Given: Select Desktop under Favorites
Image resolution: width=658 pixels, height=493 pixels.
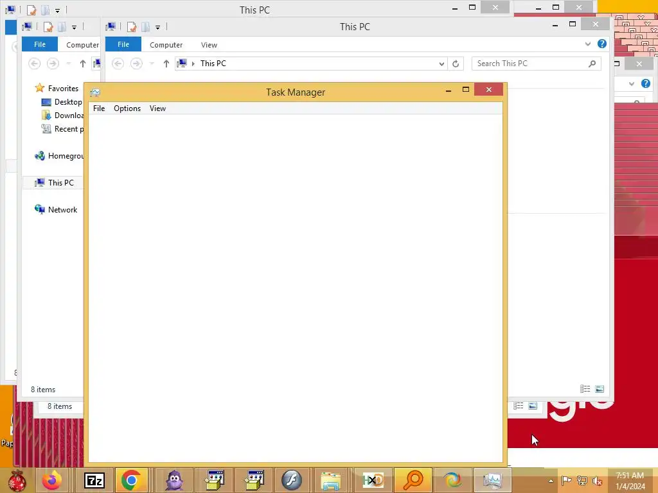Looking at the screenshot, I should (68, 102).
